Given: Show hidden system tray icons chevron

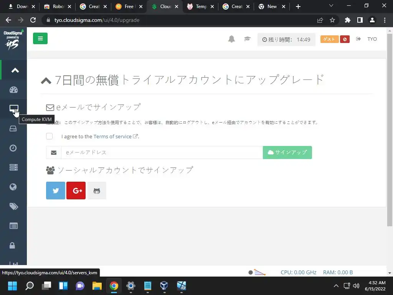Looking at the screenshot, I should [336, 286].
